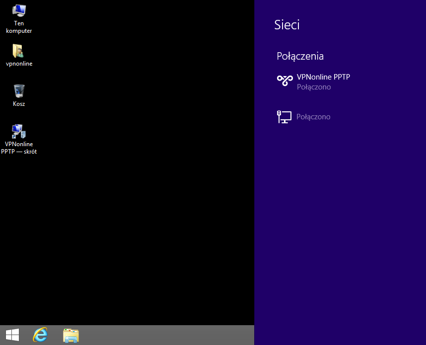Launch Internet Explorer from the taskbar
This screenshot has width=426, height=345.
[x=40, y=335]
